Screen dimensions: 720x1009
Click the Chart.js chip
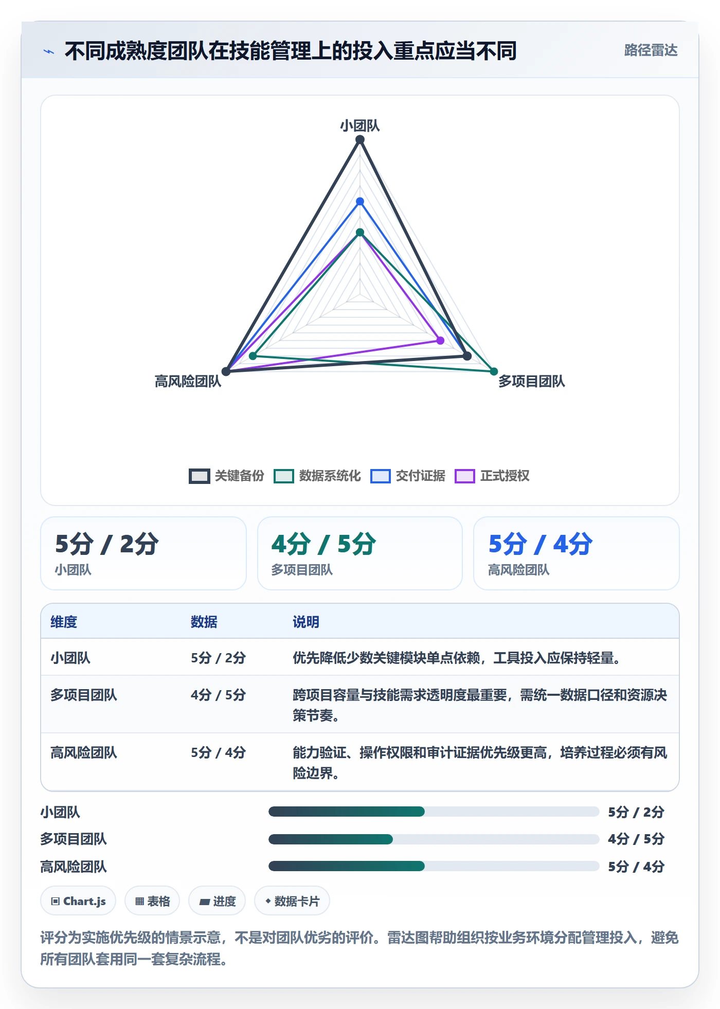[x=78, y=901]
